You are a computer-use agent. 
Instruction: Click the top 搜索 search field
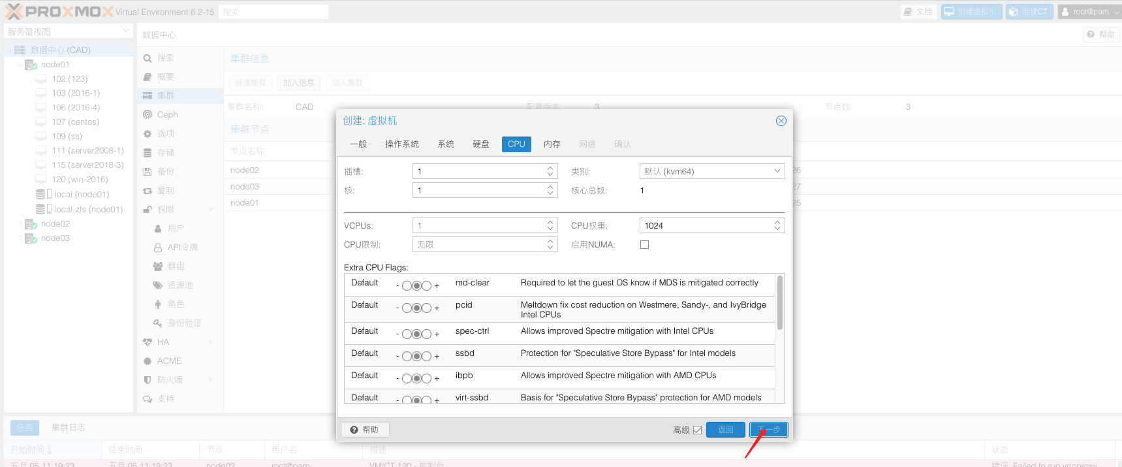273,12
